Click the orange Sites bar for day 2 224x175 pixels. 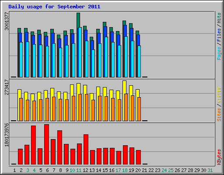21,109
